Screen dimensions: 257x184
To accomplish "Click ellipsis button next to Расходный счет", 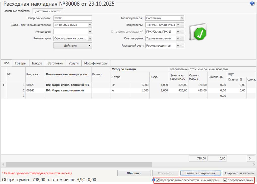I will 182,45.
